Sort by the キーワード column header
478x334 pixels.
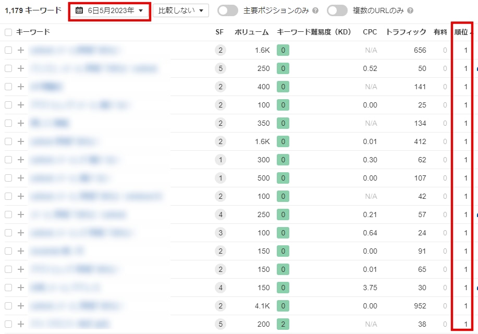pyautogui.click(x=33, y=32)
